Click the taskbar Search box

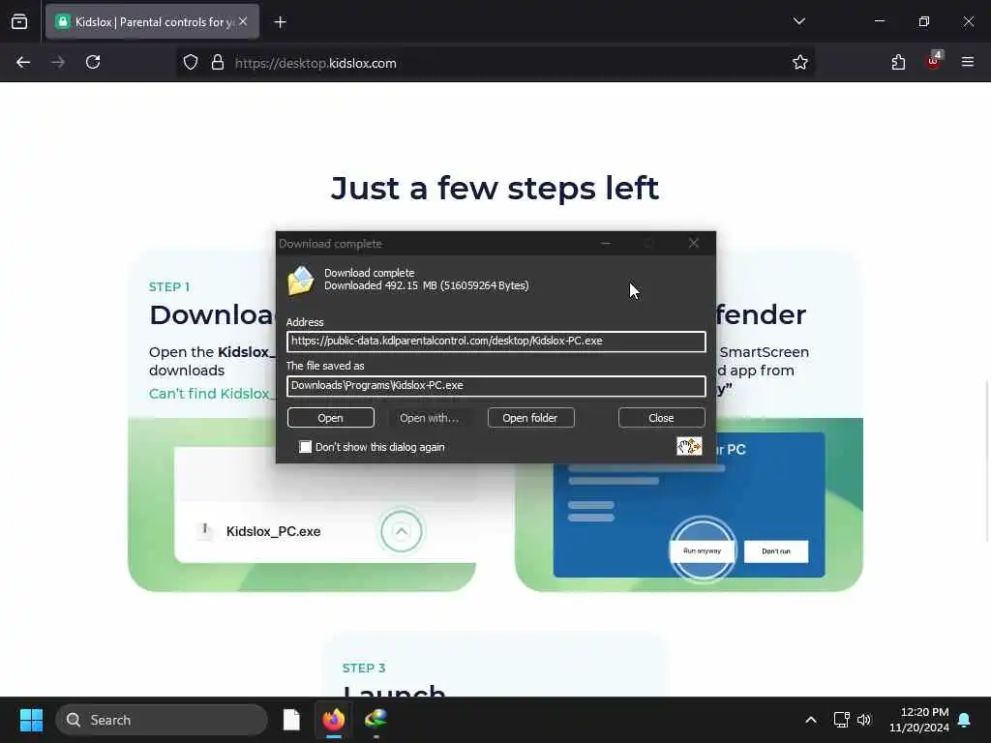pos(162,720)
